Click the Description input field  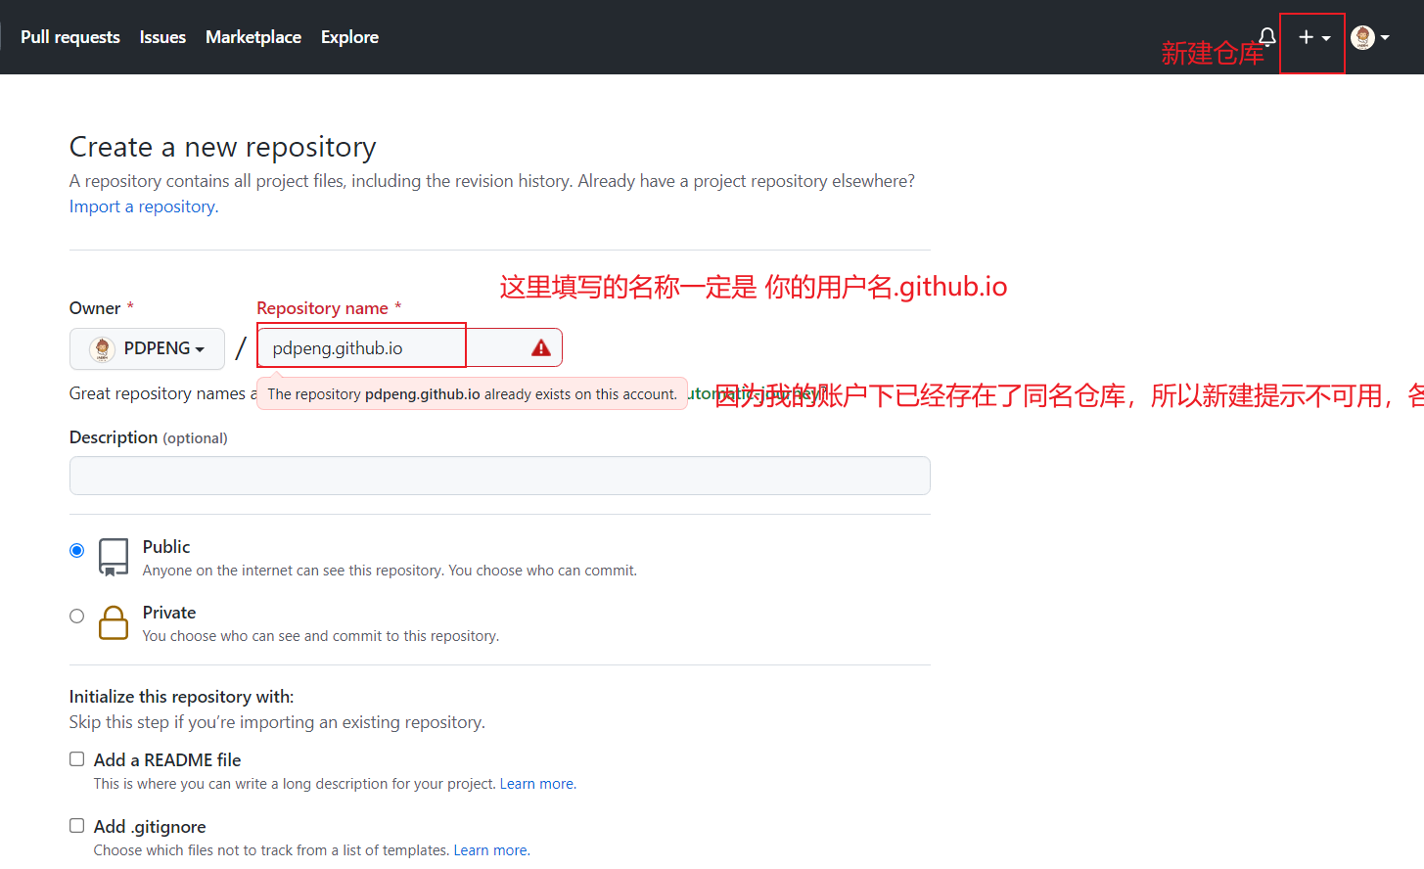click(x=499, y=476)
